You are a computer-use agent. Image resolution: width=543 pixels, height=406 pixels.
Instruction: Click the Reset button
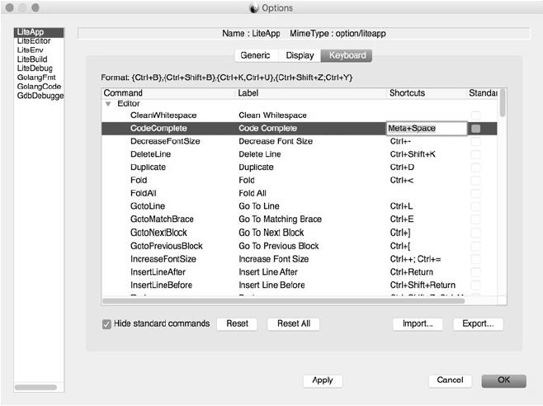pos(237,324)
